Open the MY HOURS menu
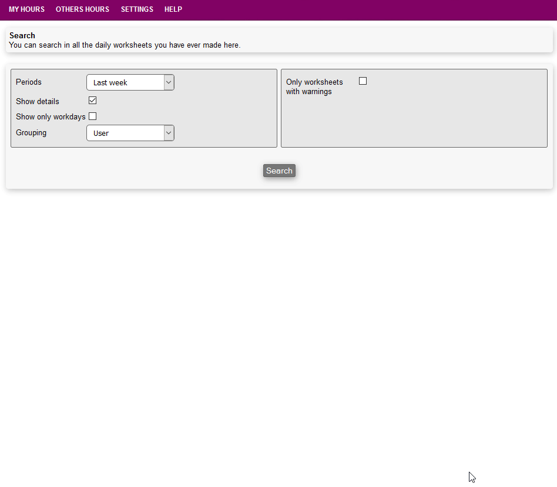The image size is (557, 487). click(26, 9)
